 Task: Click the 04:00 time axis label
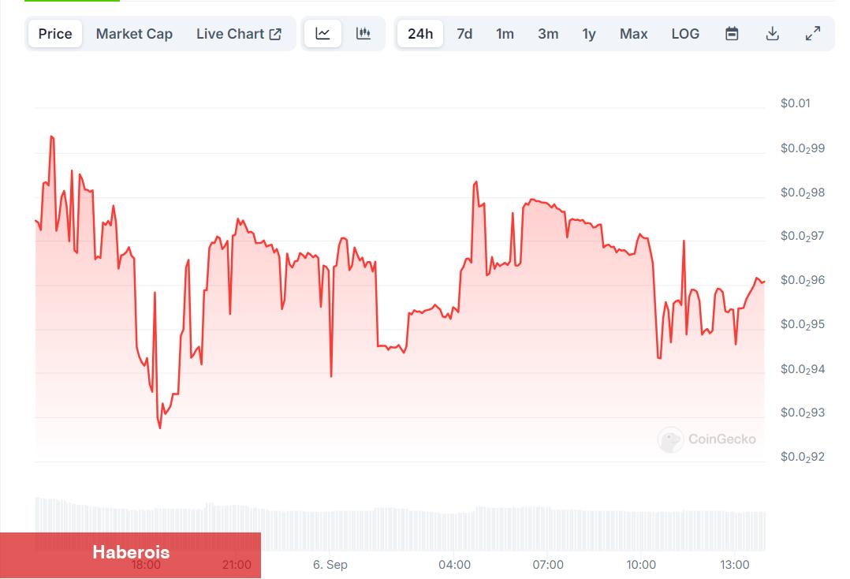pyautogui.click(x=454, y=565)
